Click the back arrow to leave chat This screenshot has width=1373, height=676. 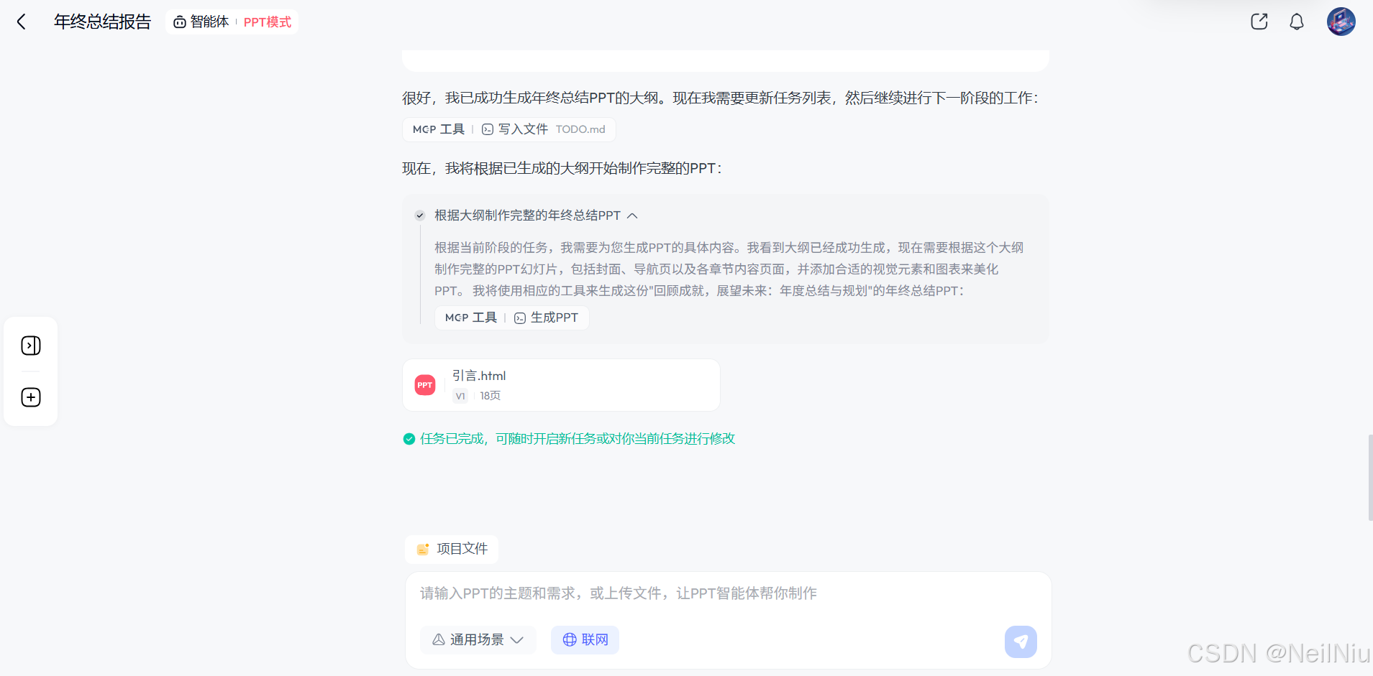(x=22, y=22)
